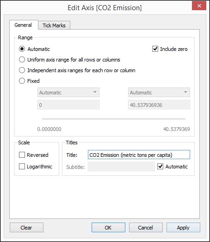Select the Automatic range radio button
The image size is (210, 242).
point(22,49)
